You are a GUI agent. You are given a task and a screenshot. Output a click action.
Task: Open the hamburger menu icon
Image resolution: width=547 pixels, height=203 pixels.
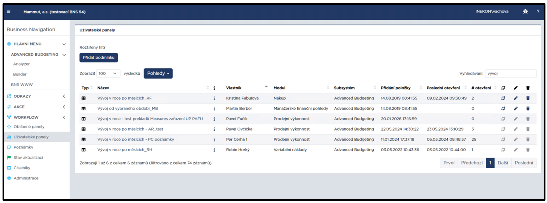9,11
